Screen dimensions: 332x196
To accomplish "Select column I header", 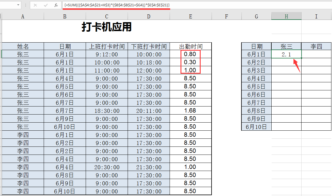I will click(x=316, y=16).
